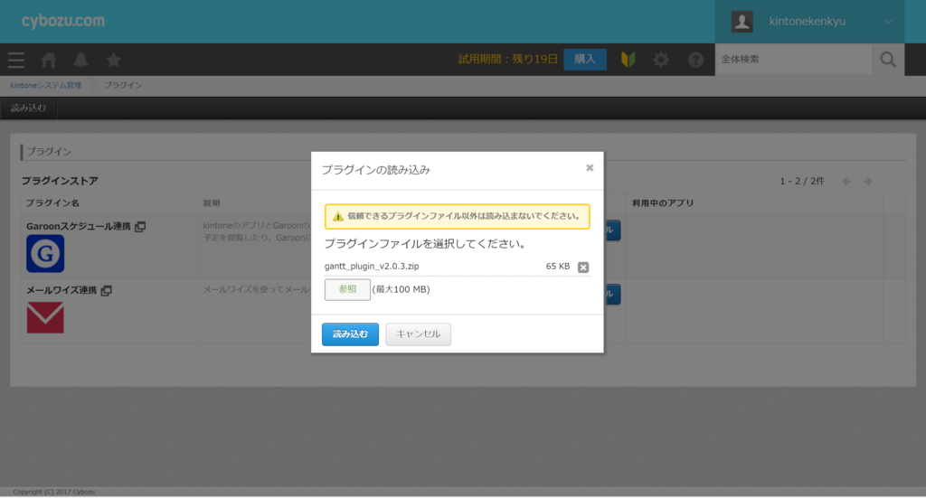Click the 65 KB file size text
Viewport: 926px width, 498px height.
point(557,266)
